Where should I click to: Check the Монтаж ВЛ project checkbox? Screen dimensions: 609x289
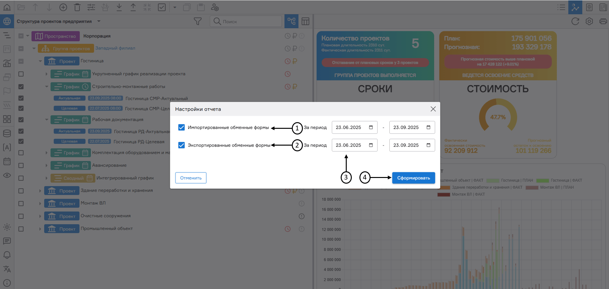pyautogui.click(x=21, y=203)
